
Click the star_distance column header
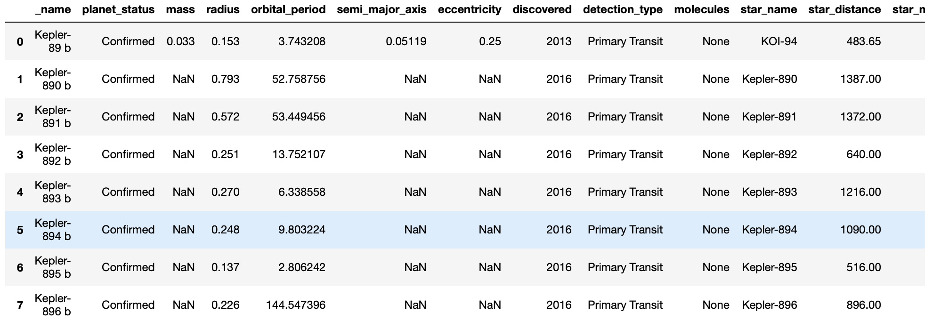click(x=844, y=9)
